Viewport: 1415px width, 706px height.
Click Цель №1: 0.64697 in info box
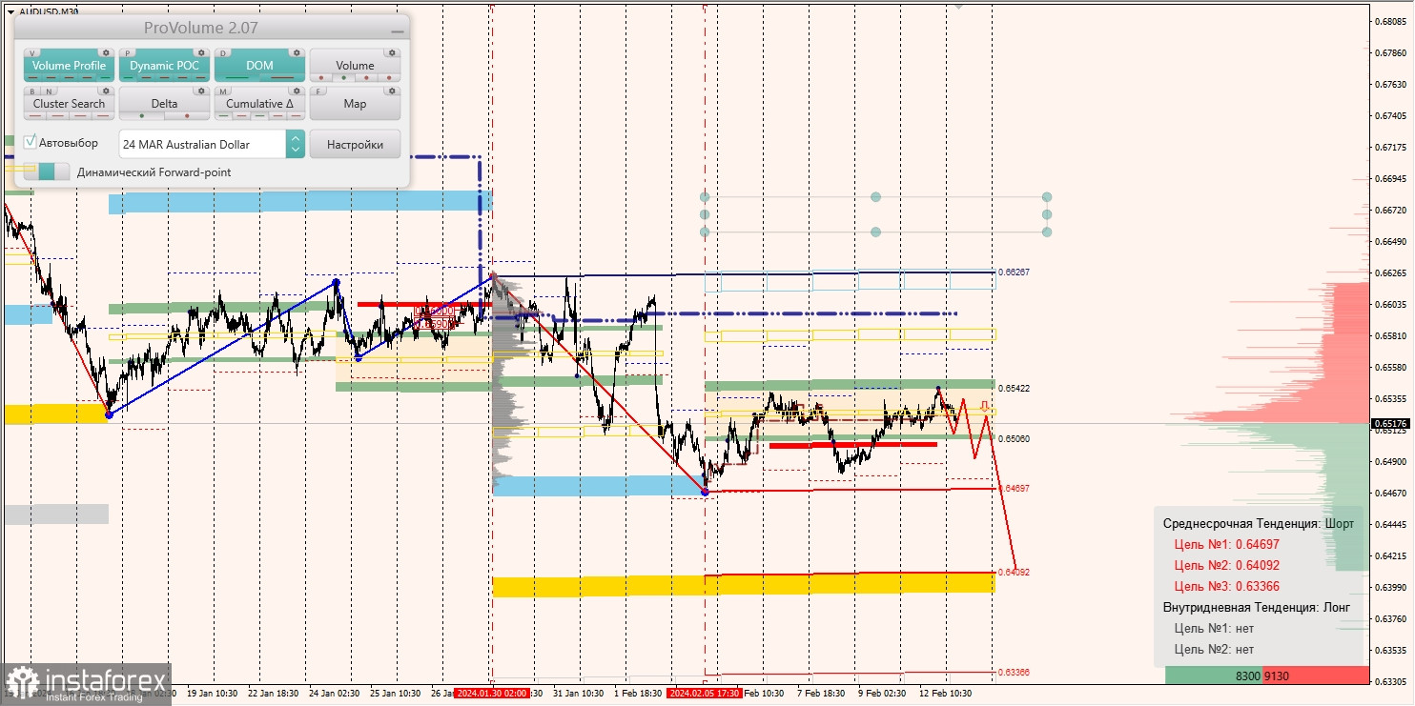[1227, 545]
